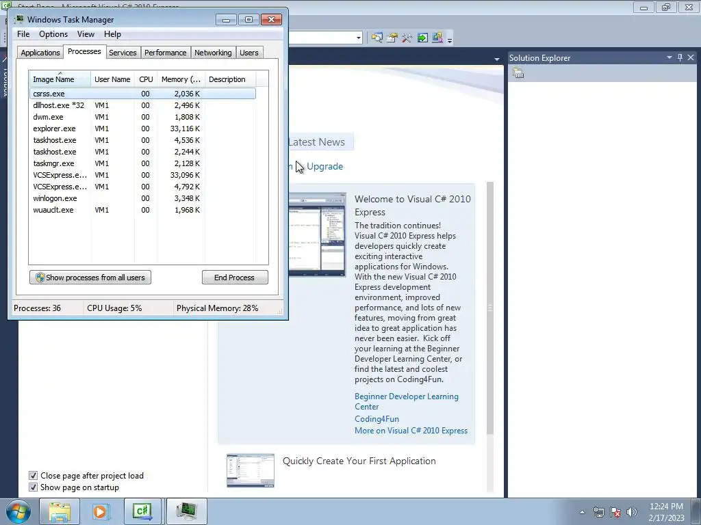Image resolution: width=701 pixels, height=525 pixels.
Task: Click the taskbar clock showing 12:24 PM
Action: pos(666,512)
